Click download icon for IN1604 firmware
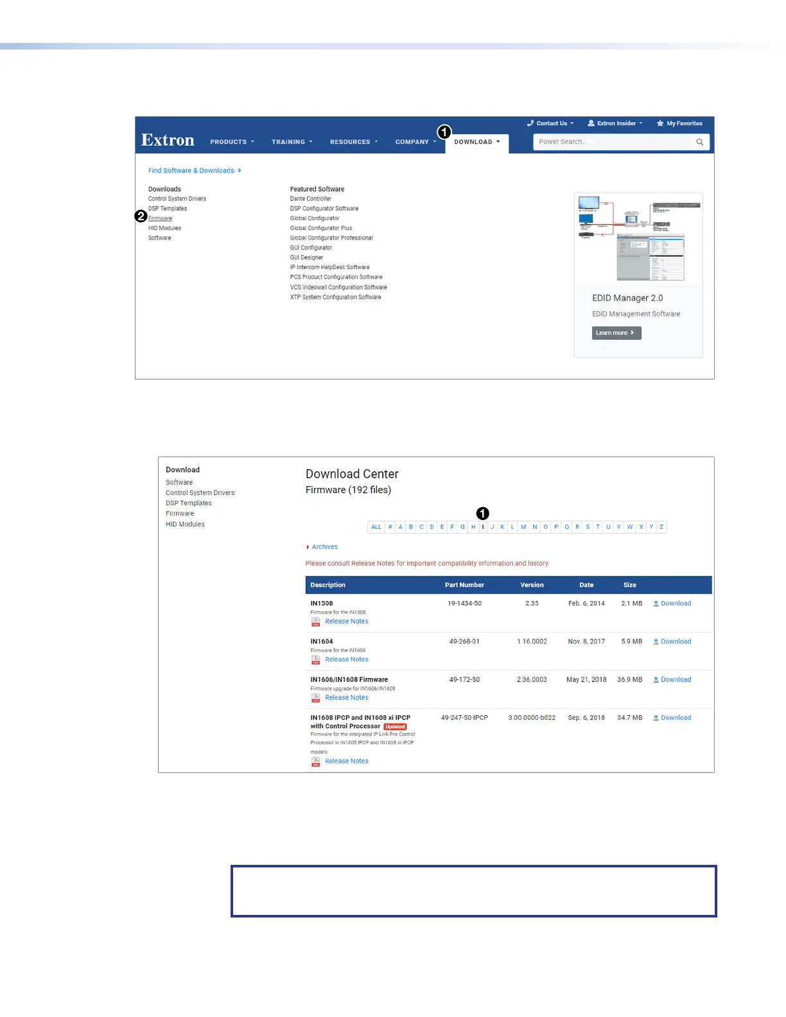The height and width of the screenshot is (1017, 786). [656, 641]
